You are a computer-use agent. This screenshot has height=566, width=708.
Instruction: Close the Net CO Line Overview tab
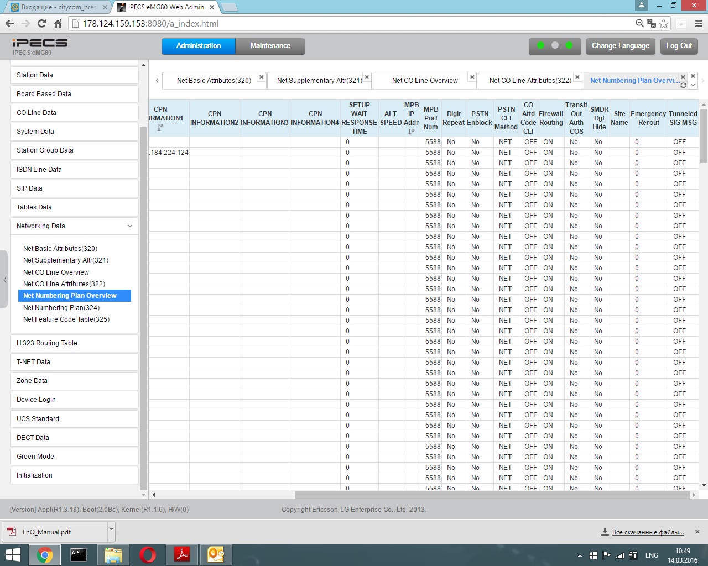click(x=472, y=77)
